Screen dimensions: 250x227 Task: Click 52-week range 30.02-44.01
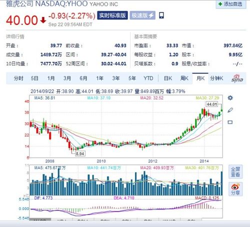(113, 63)
